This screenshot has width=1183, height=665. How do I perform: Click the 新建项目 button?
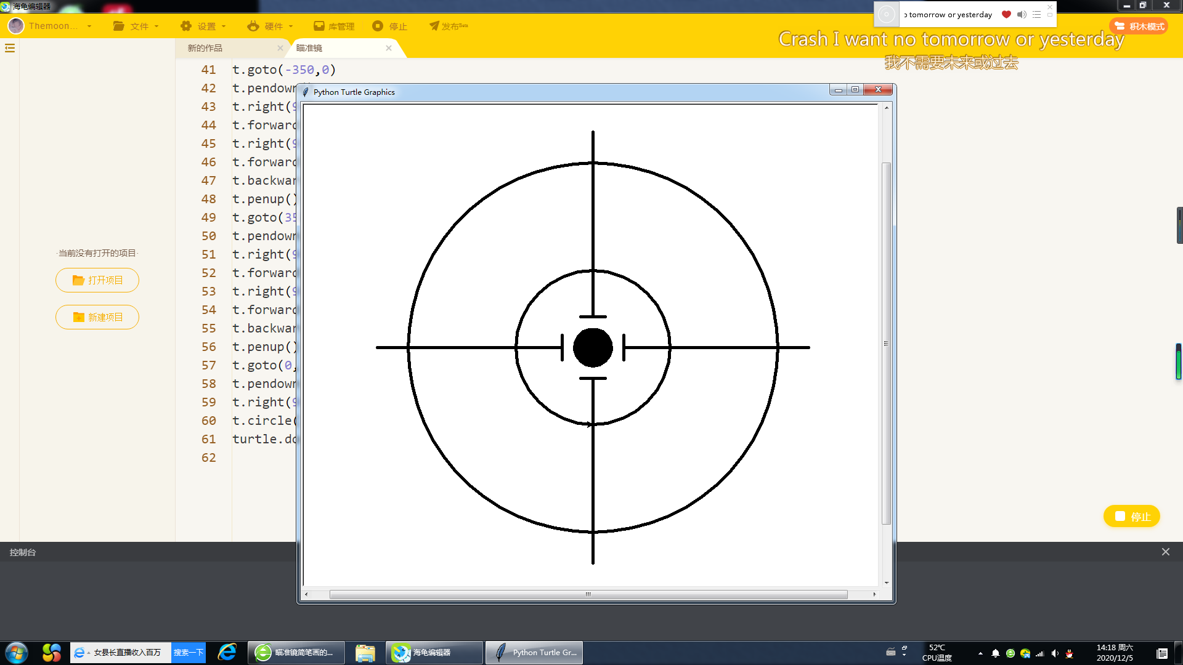pyautogui.click(x=97, y=317)
